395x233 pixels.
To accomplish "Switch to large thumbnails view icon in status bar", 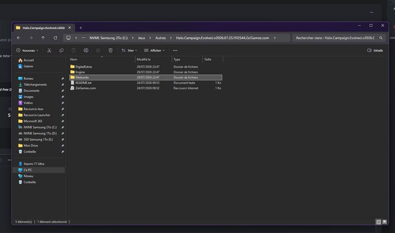I will (384, 222).
